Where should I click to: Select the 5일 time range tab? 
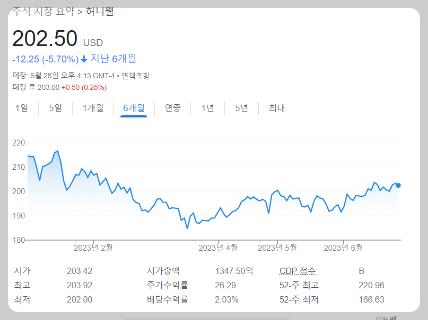[55, 108]
